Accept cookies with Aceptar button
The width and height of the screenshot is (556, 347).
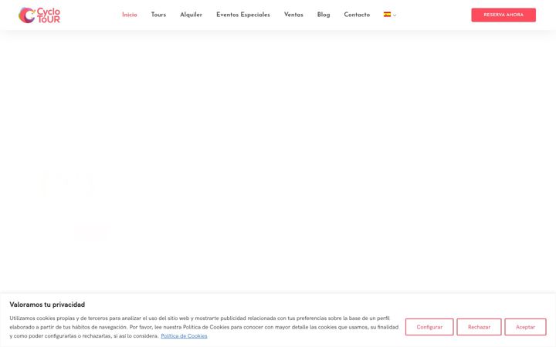pyautogui.click(x=526, y=327)
